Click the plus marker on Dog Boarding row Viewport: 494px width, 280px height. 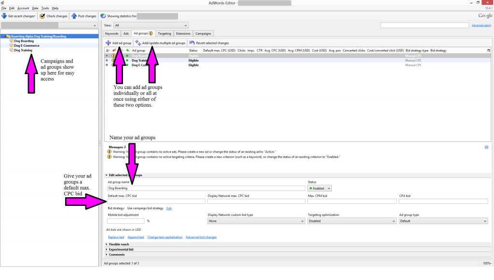coord(107,56)
